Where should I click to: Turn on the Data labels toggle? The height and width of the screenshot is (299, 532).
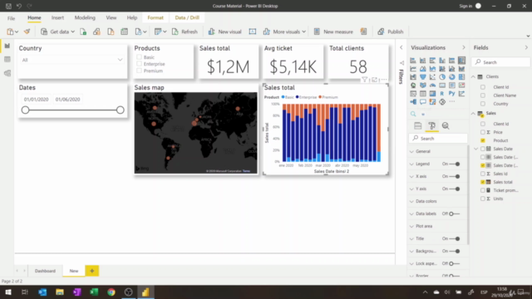point(455,214)
